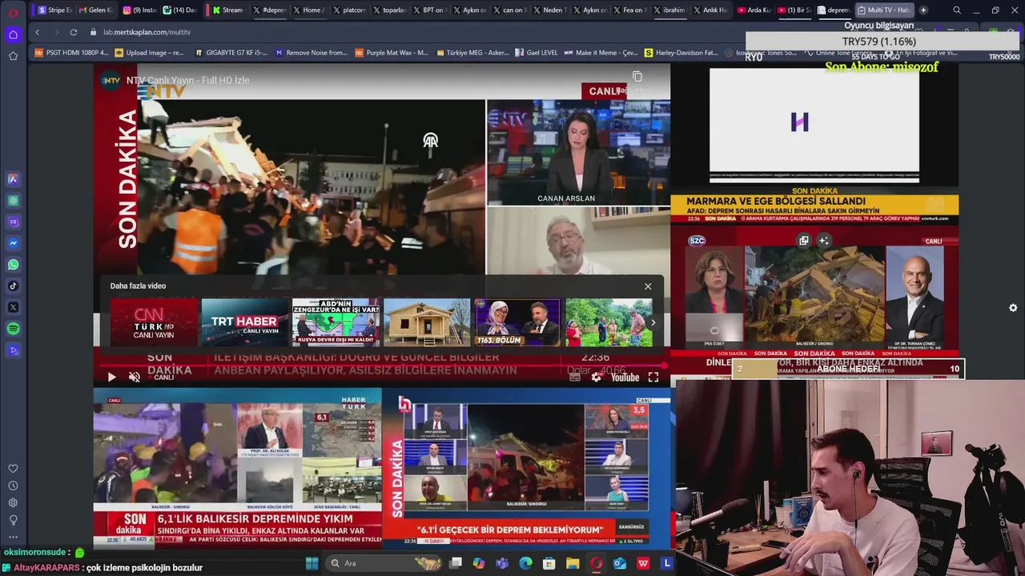The height and width of the screenshot is (576, 1025).
Task: Open the Opera sidebar home icon
Action: [x=13, y=34]
